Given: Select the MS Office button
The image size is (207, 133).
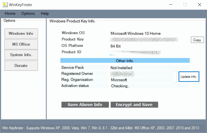Looking at the screenshot, I should (x=21, y=44).
